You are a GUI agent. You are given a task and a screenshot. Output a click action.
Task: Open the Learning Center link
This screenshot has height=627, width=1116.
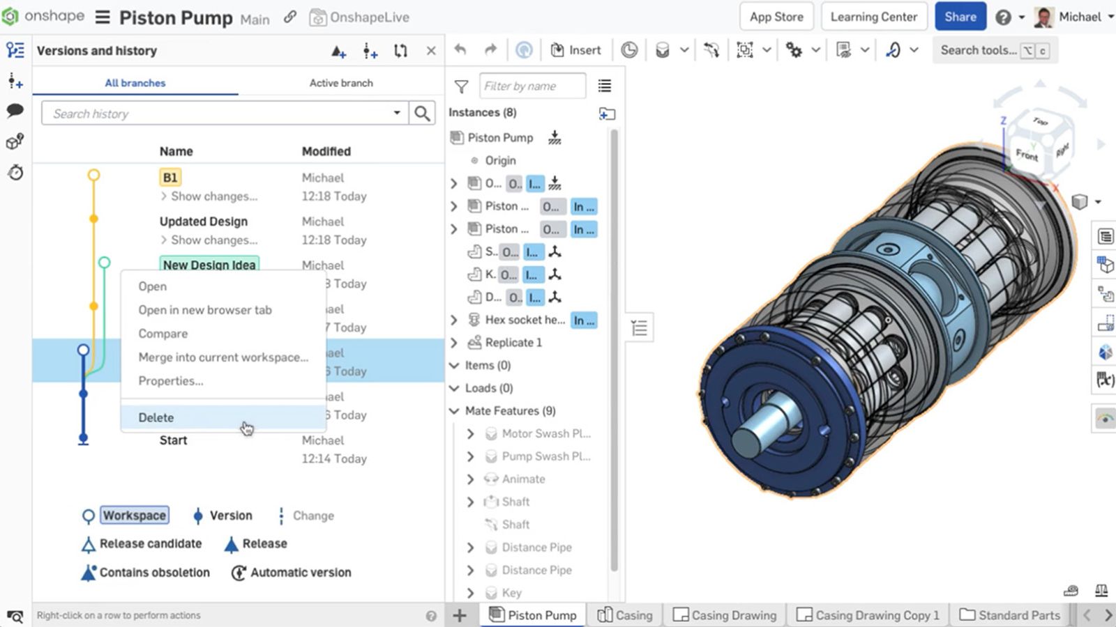pos(873,17)
